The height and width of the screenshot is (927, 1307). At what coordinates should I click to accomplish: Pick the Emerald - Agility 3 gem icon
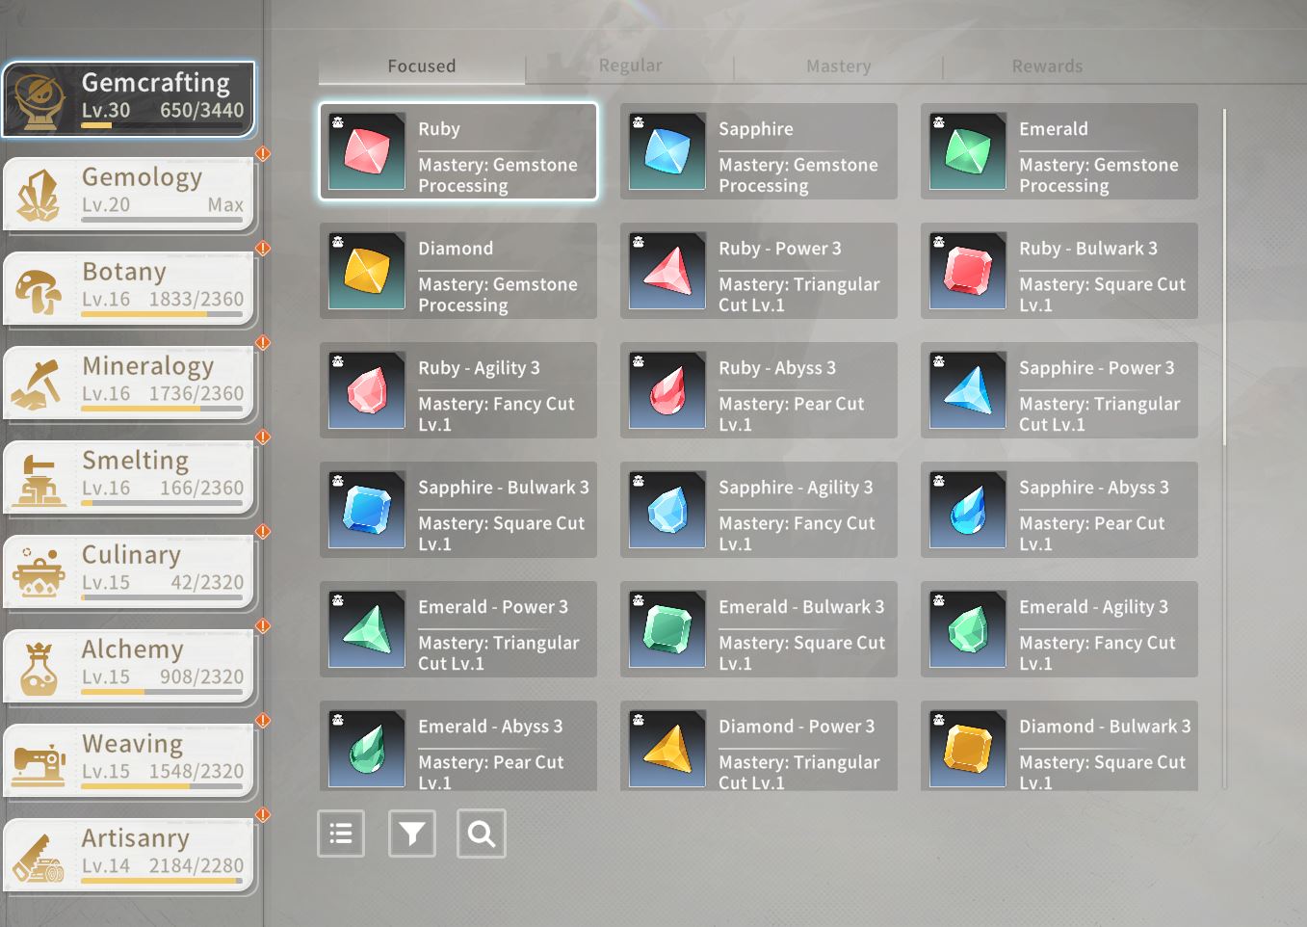coord(967,629)
